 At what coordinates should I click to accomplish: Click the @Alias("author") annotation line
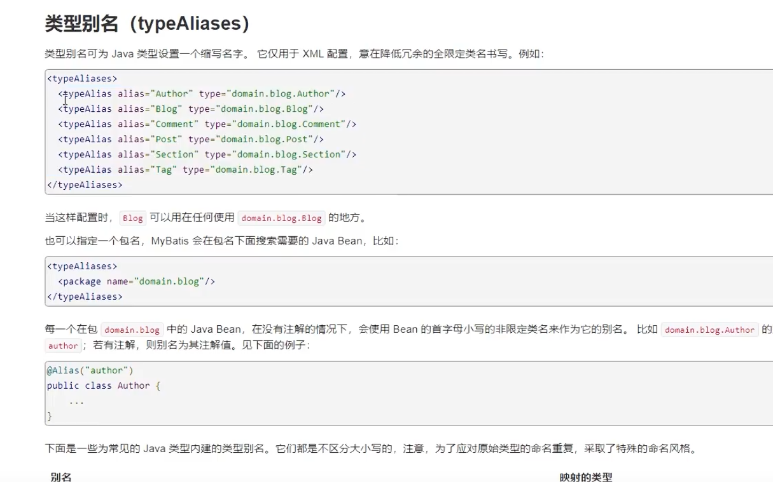point(90,370)
